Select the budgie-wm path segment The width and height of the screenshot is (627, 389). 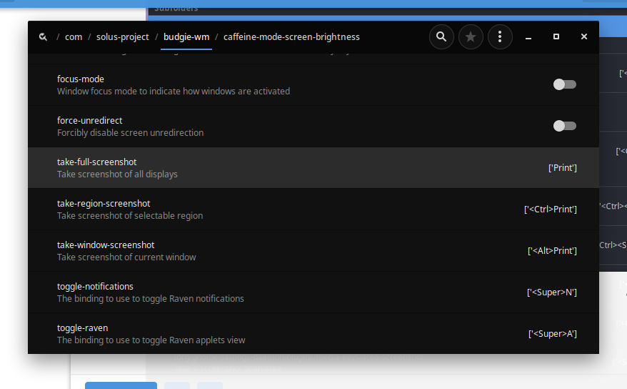(x=186, y=37)
